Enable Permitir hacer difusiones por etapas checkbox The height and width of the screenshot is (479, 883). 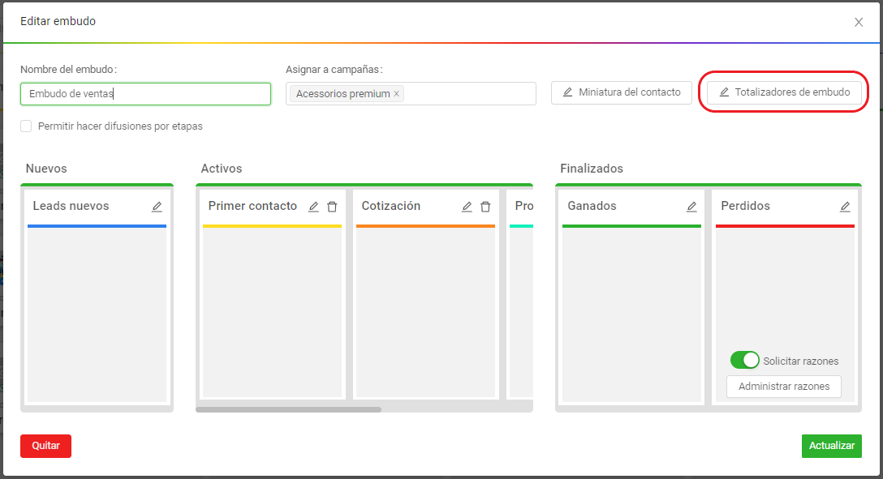(26, 126)
